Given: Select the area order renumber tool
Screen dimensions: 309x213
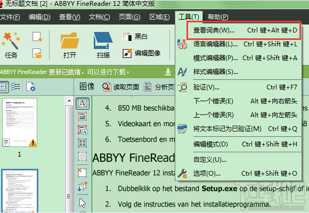Looking at the screenshot, I should [83, 186].
